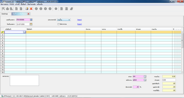
Task: Click the Export link
Action: pos(79,24)
